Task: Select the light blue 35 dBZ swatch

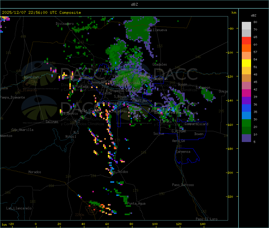Action: tap(246, 116)
